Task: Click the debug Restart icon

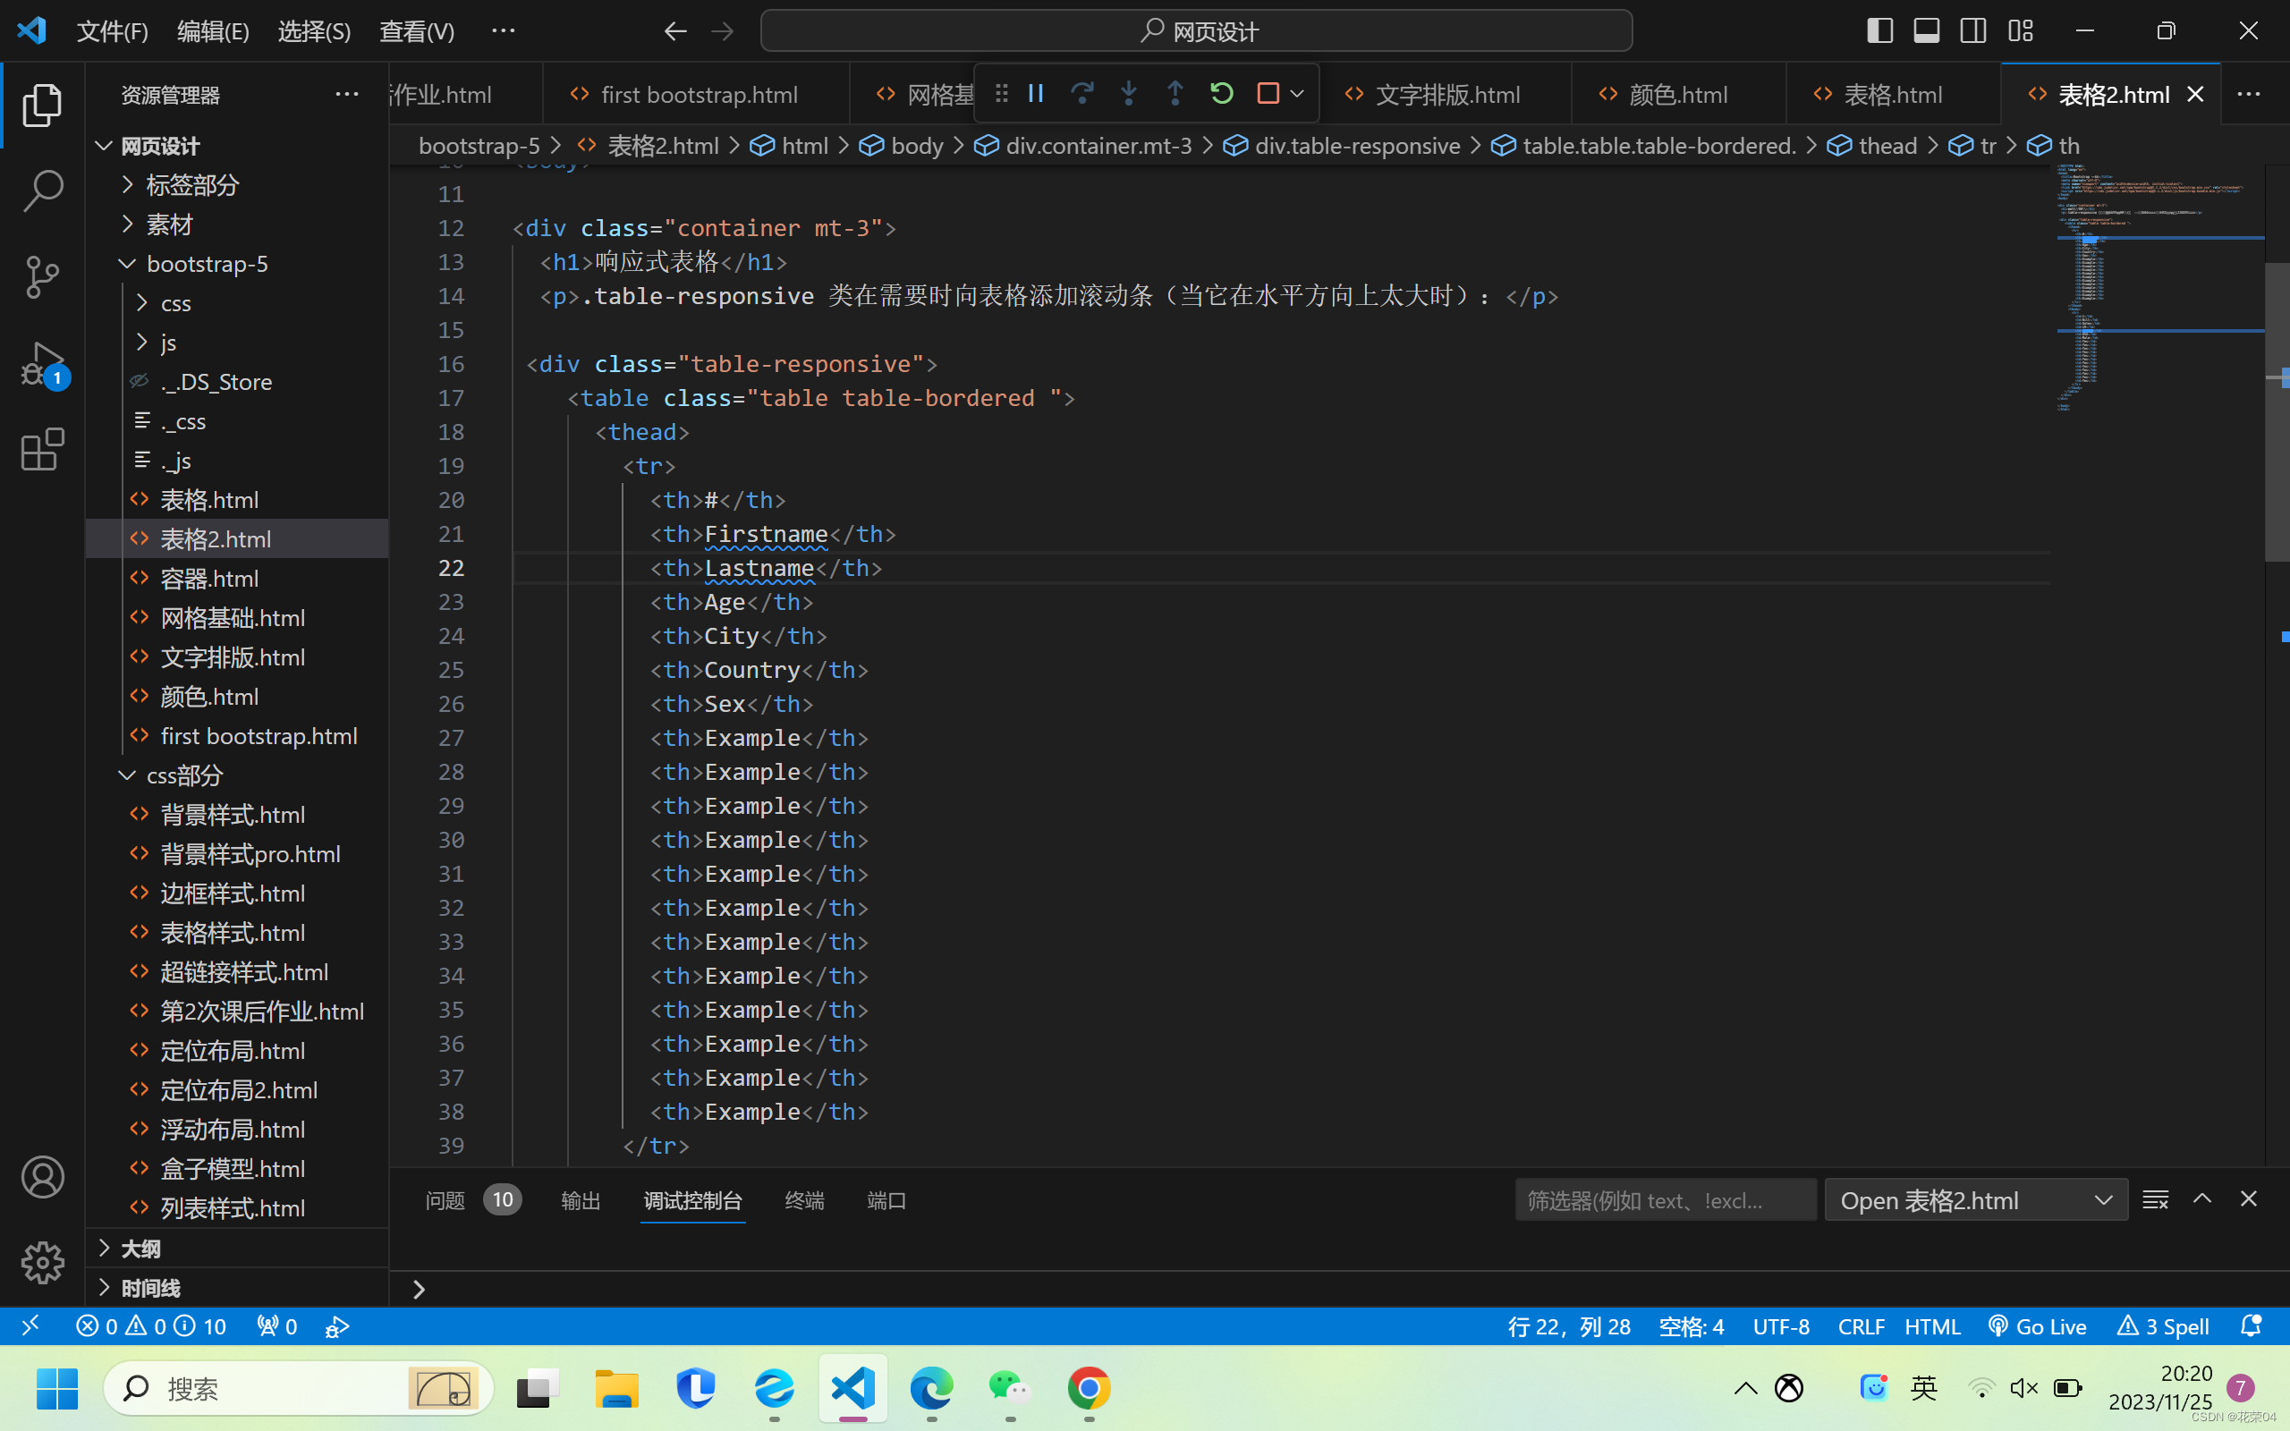Action: pyautogui.click(x=1222, y=94)
